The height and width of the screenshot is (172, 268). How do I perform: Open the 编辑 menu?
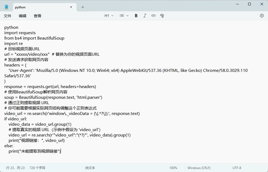click(23, 16)
